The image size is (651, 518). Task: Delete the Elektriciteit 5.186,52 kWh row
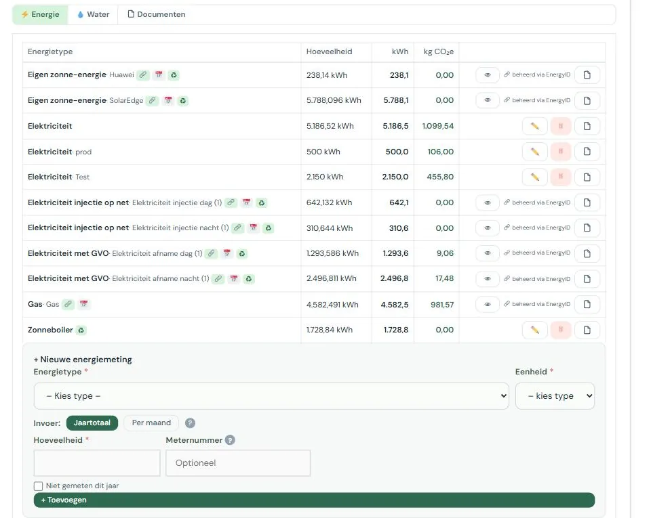(561, 126)
